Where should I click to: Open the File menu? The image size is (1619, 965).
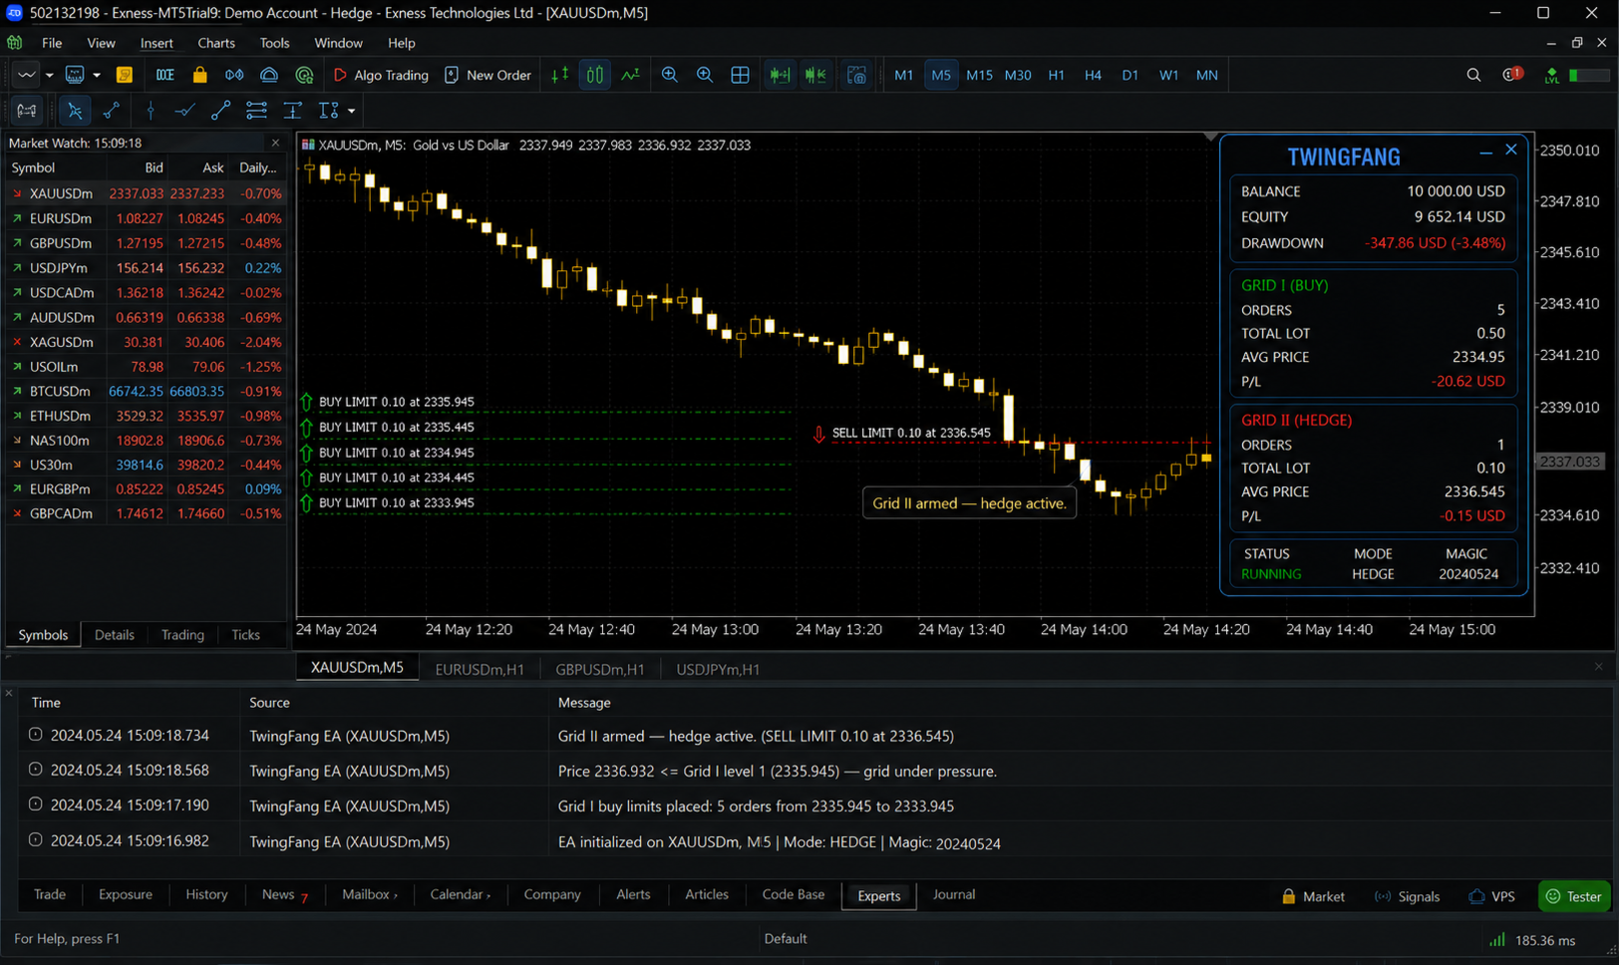click(52, 43)
